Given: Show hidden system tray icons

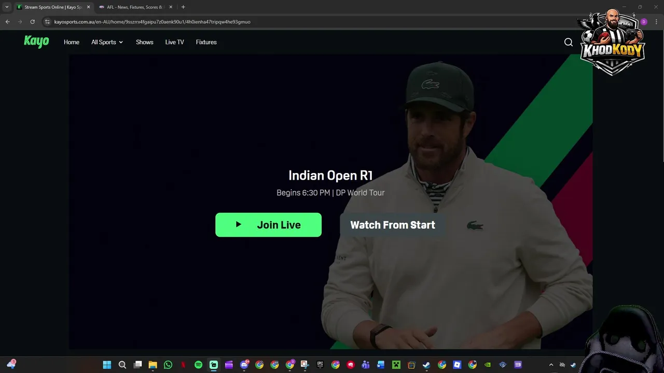Looking at the screenshot, I should (x=551, y=365).
